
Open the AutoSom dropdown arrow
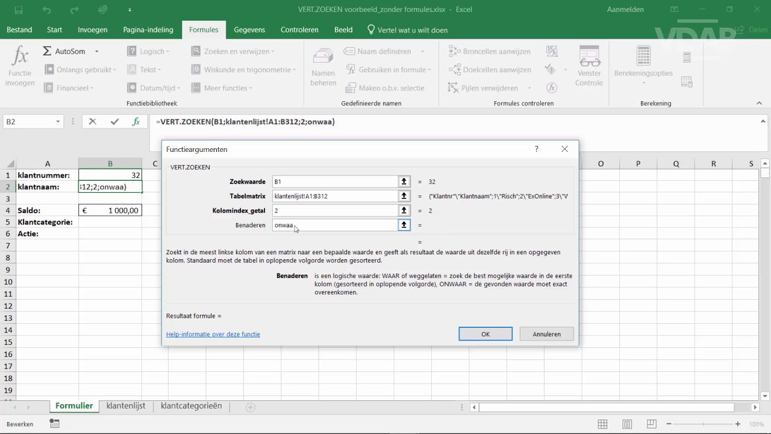(96, 52)
